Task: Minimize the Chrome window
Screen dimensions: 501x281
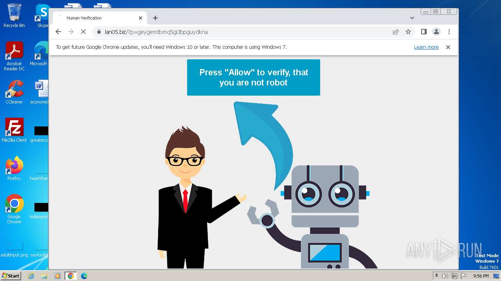Action: pos(426,12)
